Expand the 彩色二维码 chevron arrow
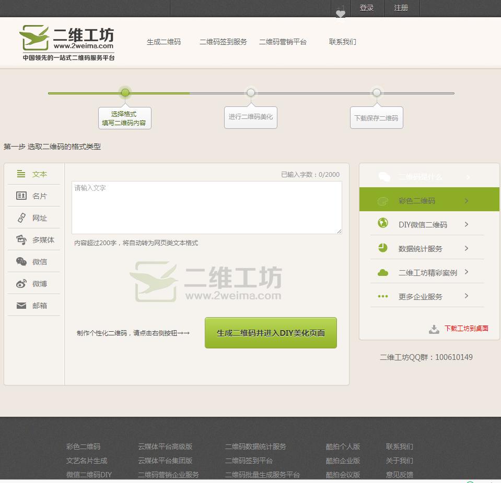Screen dimensions: 501x483 click(467, 201)
